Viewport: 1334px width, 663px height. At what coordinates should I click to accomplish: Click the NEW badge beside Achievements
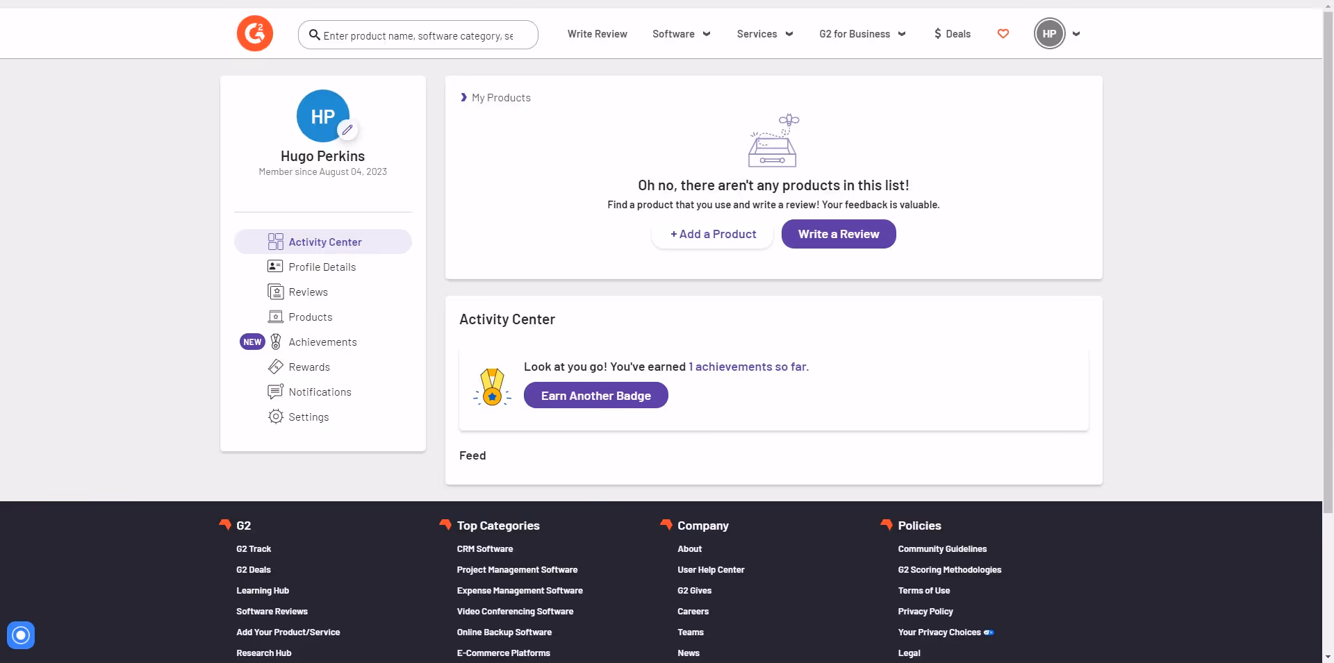(252, 342)
